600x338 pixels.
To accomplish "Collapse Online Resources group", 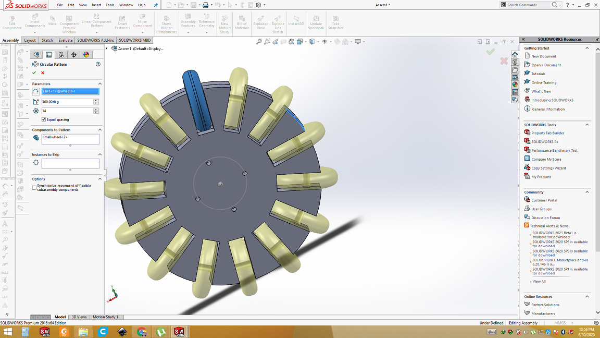I will 587,297.
